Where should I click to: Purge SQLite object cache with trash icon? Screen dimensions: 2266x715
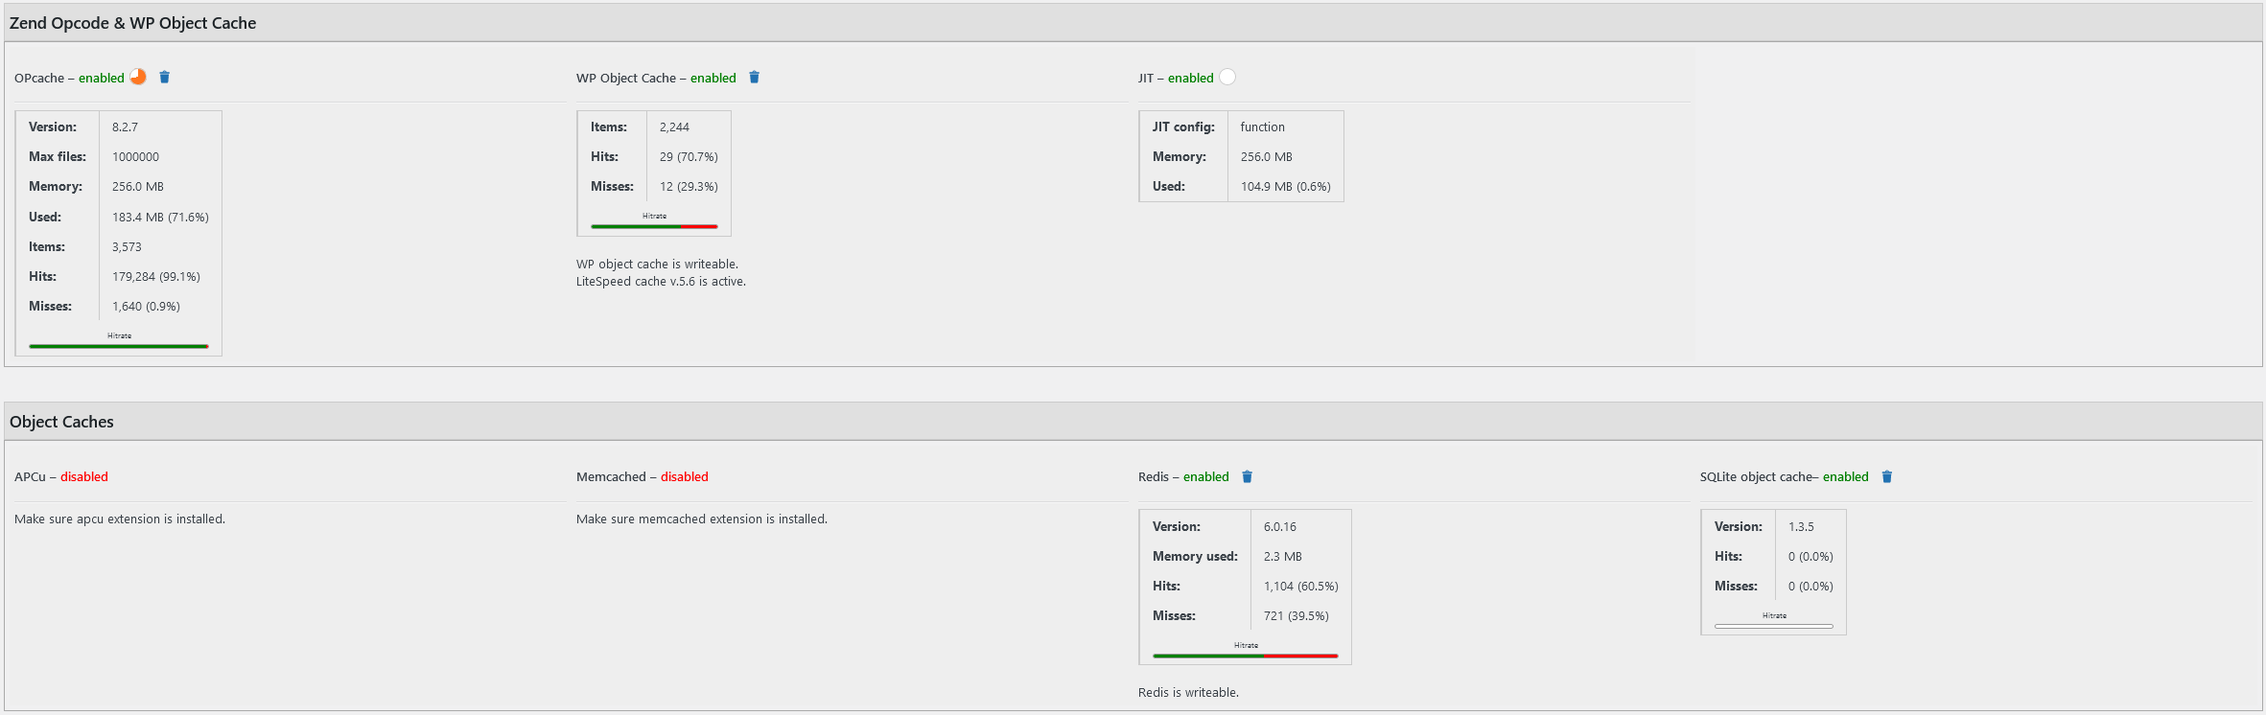1886,476
